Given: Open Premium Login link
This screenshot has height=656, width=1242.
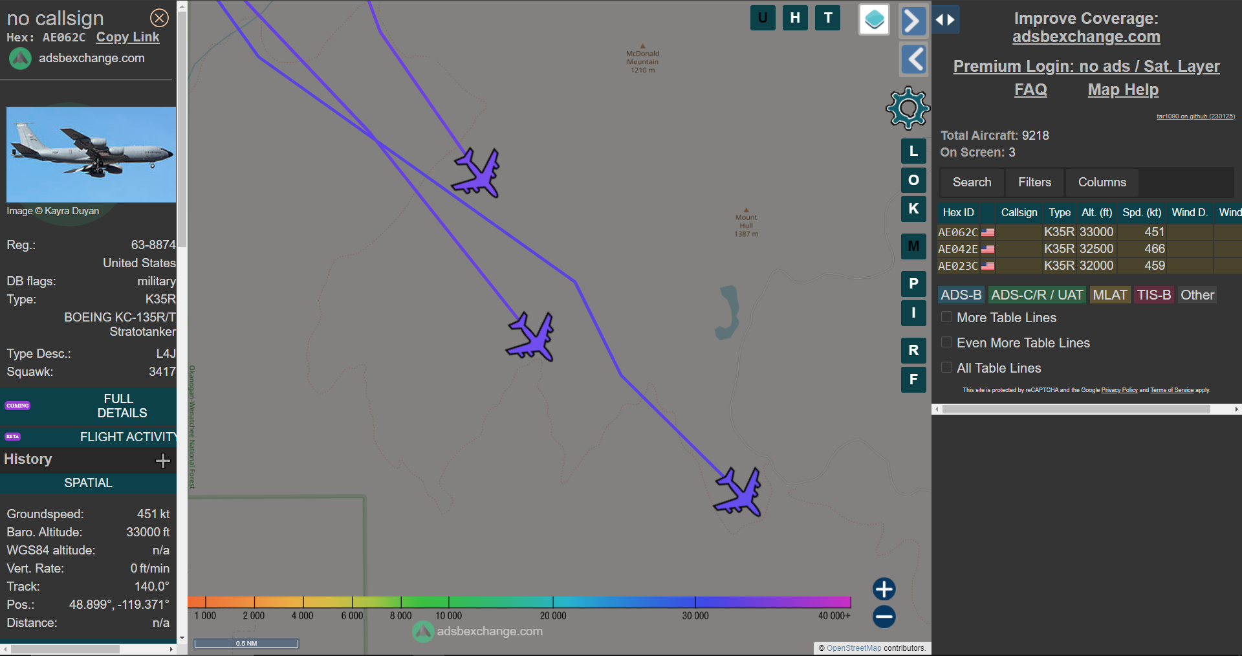Looking at the screenshot, I should [x=1086, y=66].
